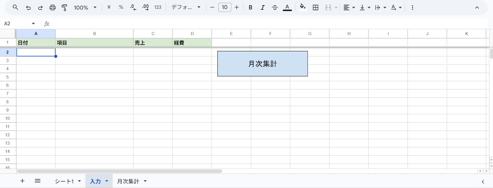
Task: Collapse the toolbar with the up chevron
Action: click(x=477, y=7)
